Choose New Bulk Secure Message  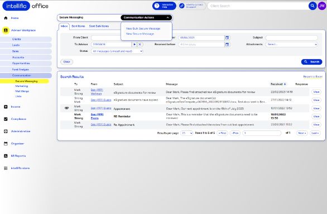pyautogui.click(x=143, y=28)
